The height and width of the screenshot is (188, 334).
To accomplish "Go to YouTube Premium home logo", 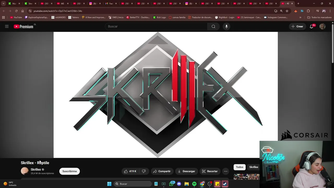I will click(23, 26).
